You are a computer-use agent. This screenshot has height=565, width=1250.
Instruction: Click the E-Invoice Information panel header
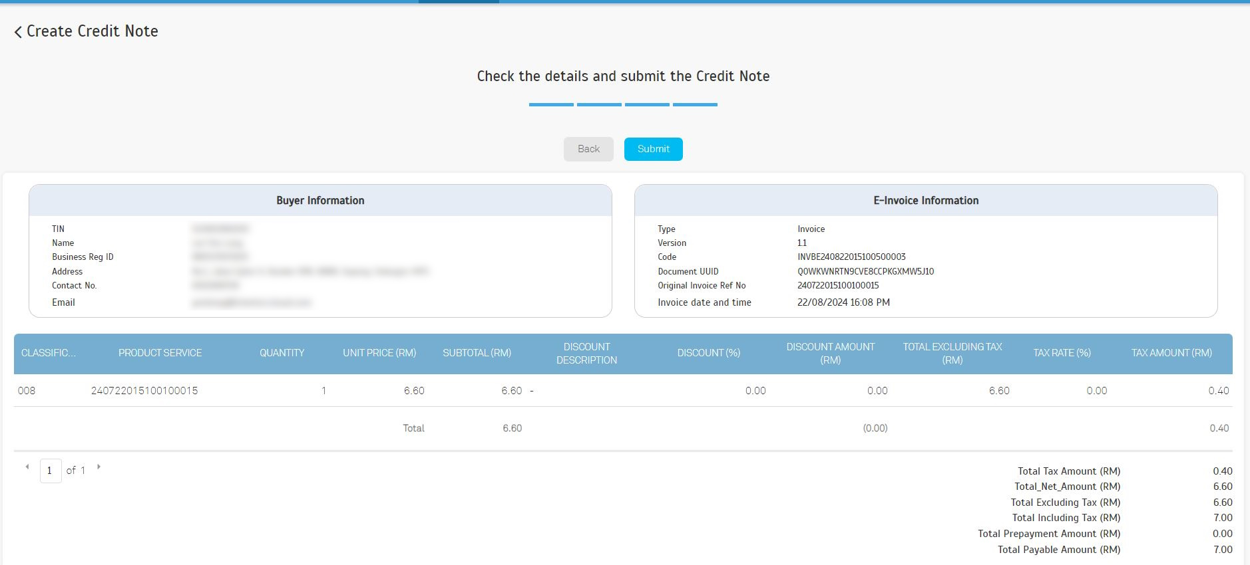(926, 201)
